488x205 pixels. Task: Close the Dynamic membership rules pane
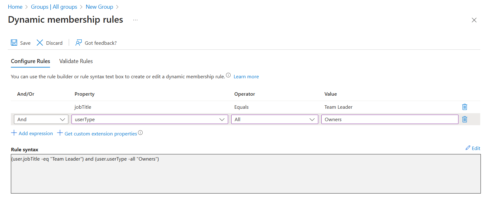coord(474,20)
